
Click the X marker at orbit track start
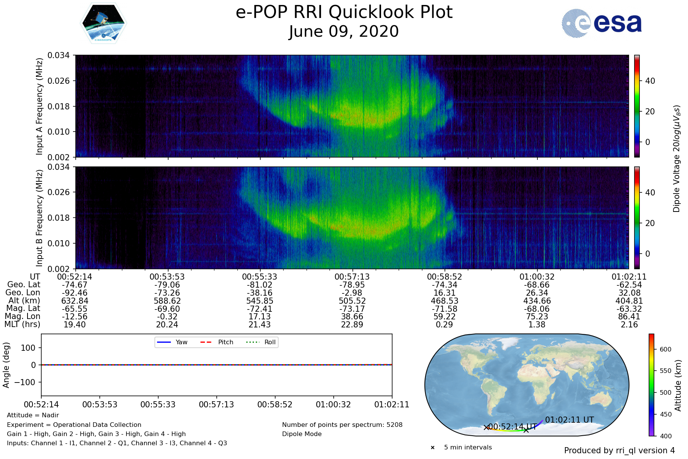[x=486, y=427]
